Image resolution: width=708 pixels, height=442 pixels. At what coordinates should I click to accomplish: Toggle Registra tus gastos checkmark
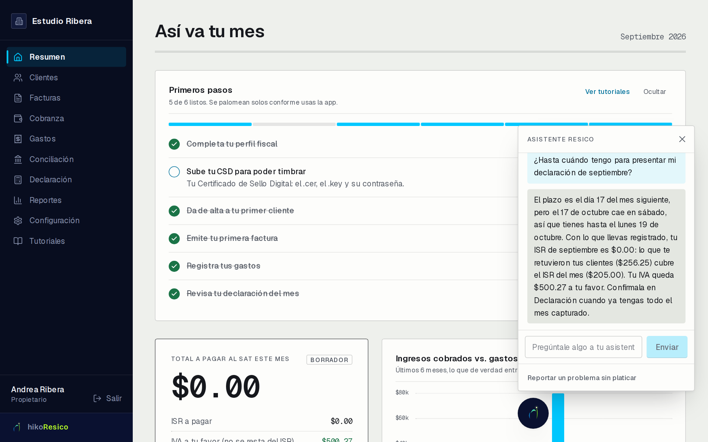point(174,266)
